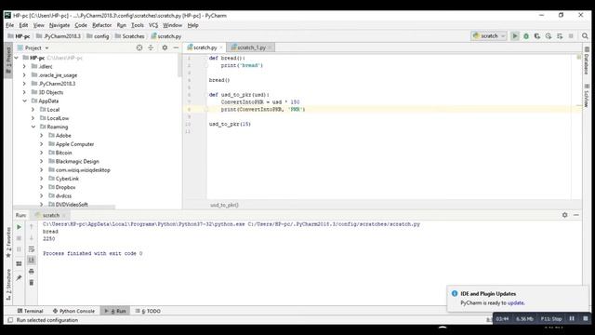
Task: Expand the .PyCharm2018.3 folder in tree
Action: coord(25,84)
